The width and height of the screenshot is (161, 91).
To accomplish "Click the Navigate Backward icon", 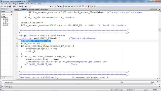I will 74,7.
